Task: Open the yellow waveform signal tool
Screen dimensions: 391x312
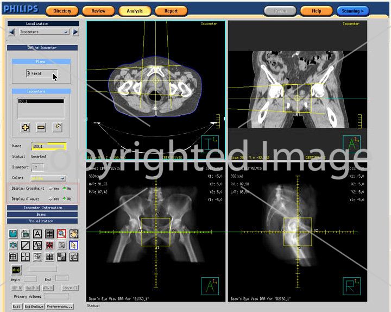Action: click(16, 269)
